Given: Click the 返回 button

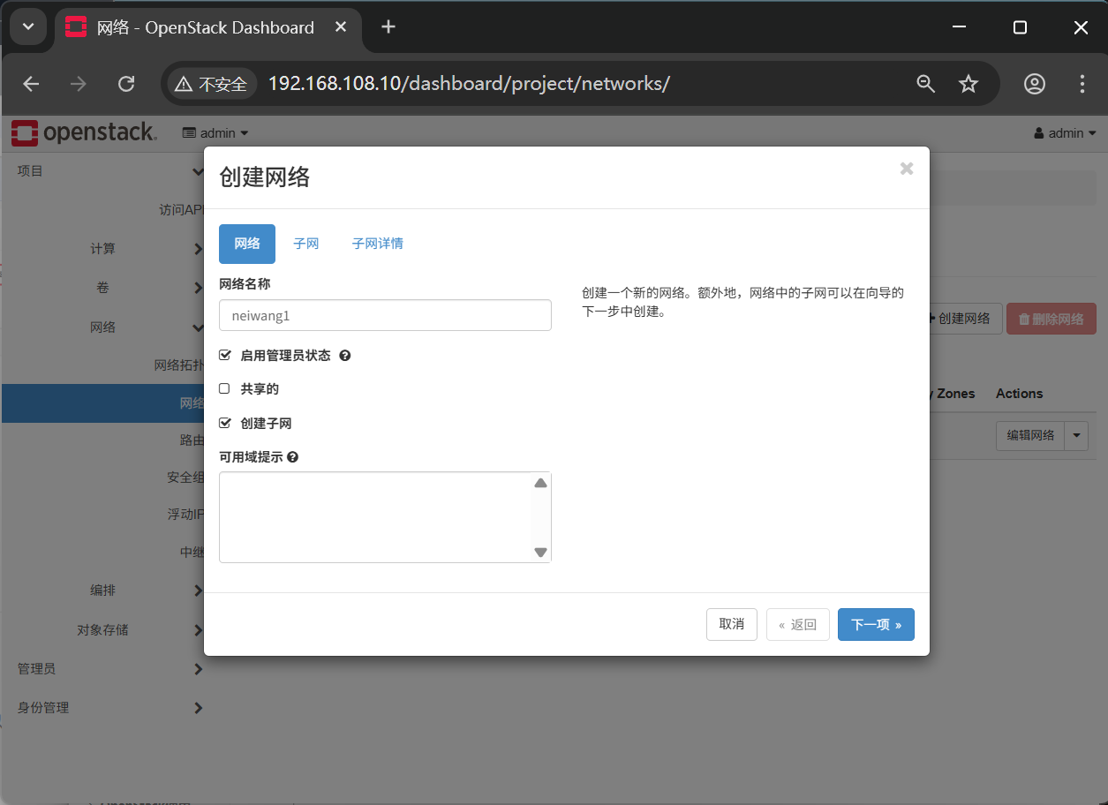Looking at the screenshot, I should point(798,625).
